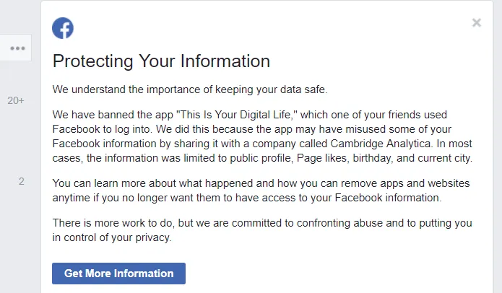The height and width of the screenshot is (293, 502).
Task: Click the Get More Information button
Action: tap(118, 274)
